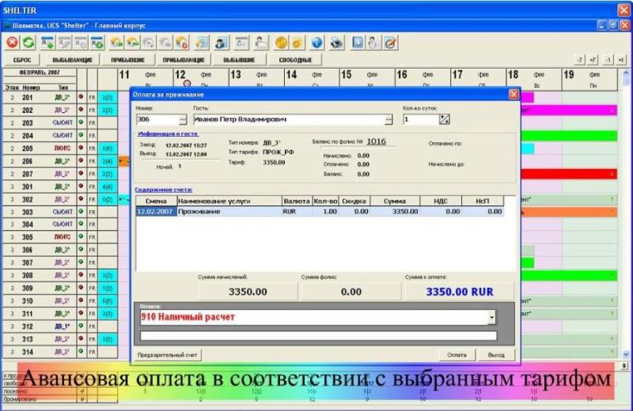Show СВОБОДНЫЕ free rooms
The width and height of the screenshot is (633, 411).
tap(295, 60)
